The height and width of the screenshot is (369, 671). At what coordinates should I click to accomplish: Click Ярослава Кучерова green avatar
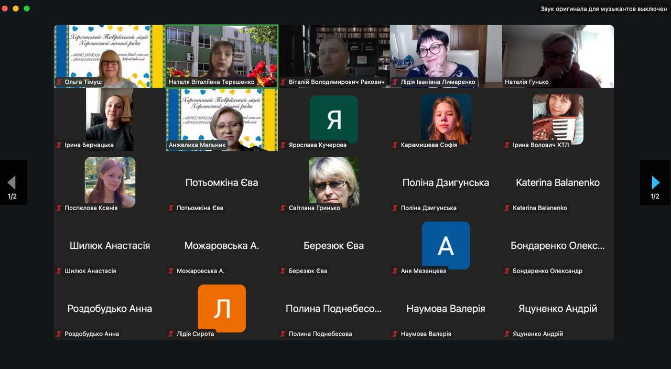click(x=334, y=120)
